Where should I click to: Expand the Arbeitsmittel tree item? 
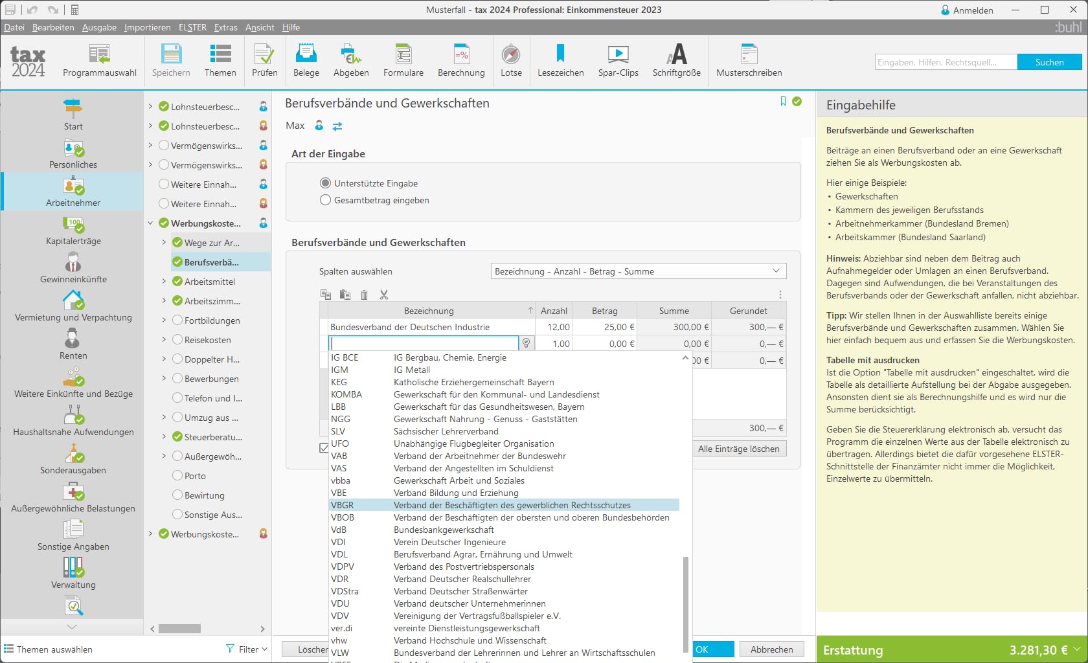pos(164,282)
